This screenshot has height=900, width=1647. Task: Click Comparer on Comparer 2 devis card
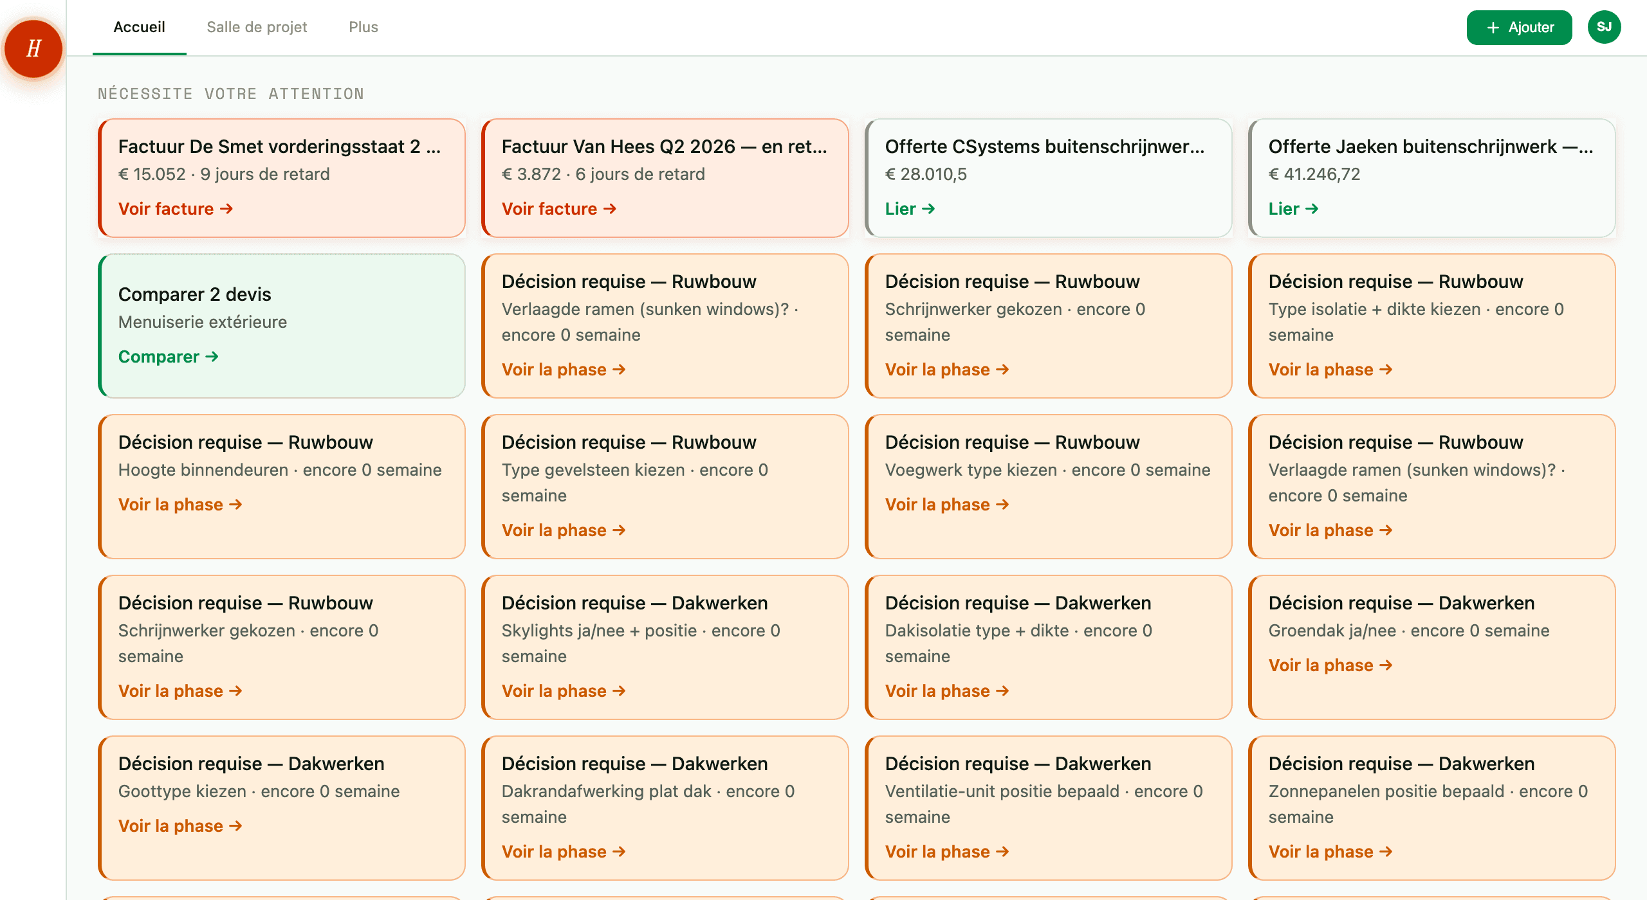point(169,357)
